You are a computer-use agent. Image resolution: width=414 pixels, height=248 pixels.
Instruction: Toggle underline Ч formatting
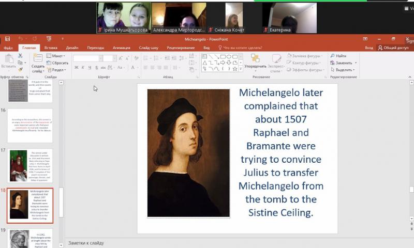click(x=90, y=68)
